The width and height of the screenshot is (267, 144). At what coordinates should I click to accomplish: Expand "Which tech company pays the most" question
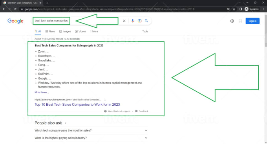(91, 130)
